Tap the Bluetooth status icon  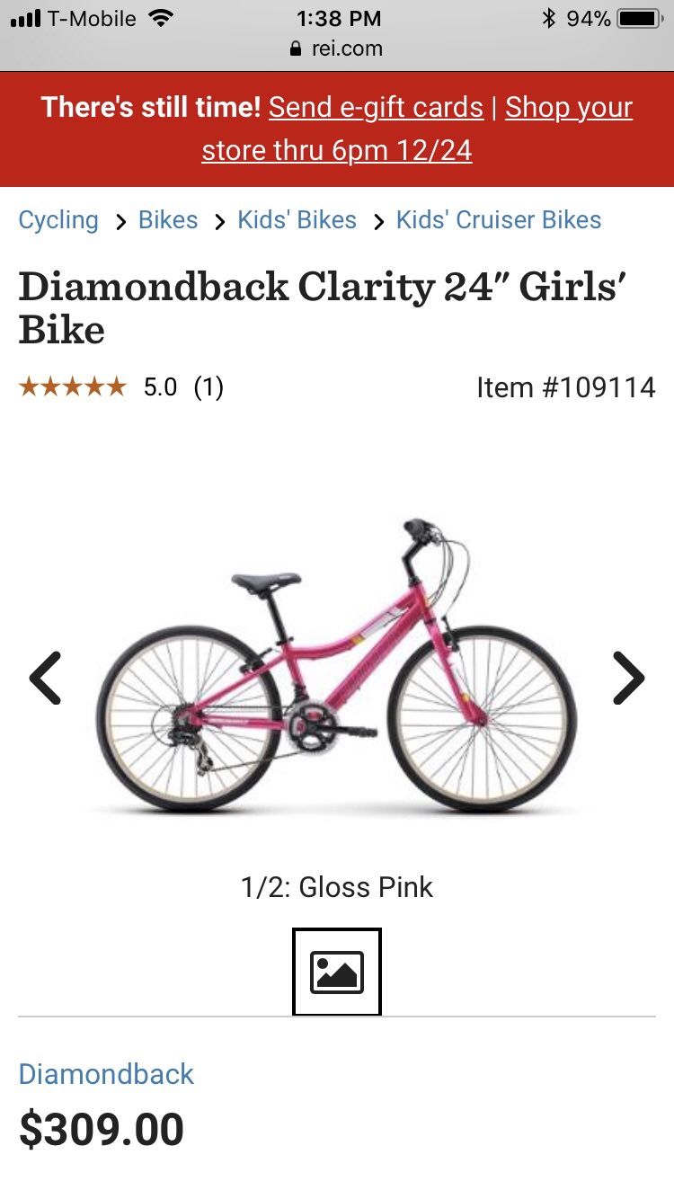pos(548,18)
